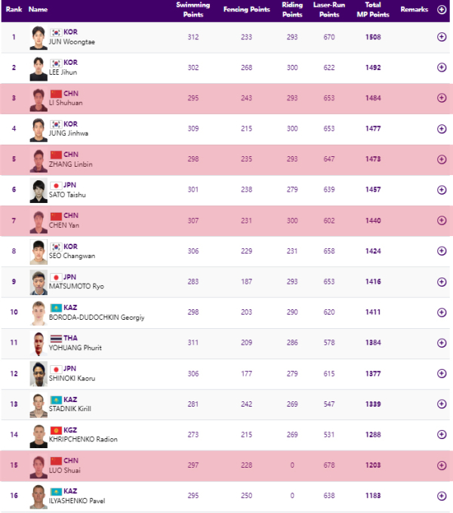Show more info for SATO Taishu
The width and height of the screenshot is (453, 513).
coord(442,190)
